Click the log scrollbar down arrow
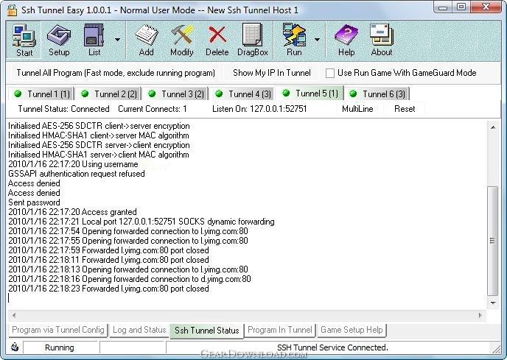The width and height of the screenshot is (507, 360). tap(493, 303)
